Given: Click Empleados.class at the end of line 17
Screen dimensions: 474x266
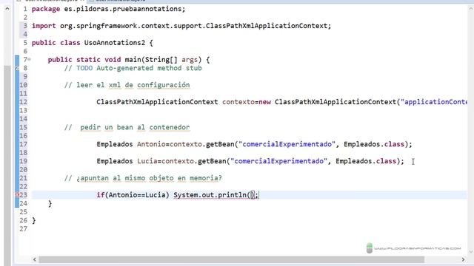Looking at the screenshot, I should click(x=374, y=144).
